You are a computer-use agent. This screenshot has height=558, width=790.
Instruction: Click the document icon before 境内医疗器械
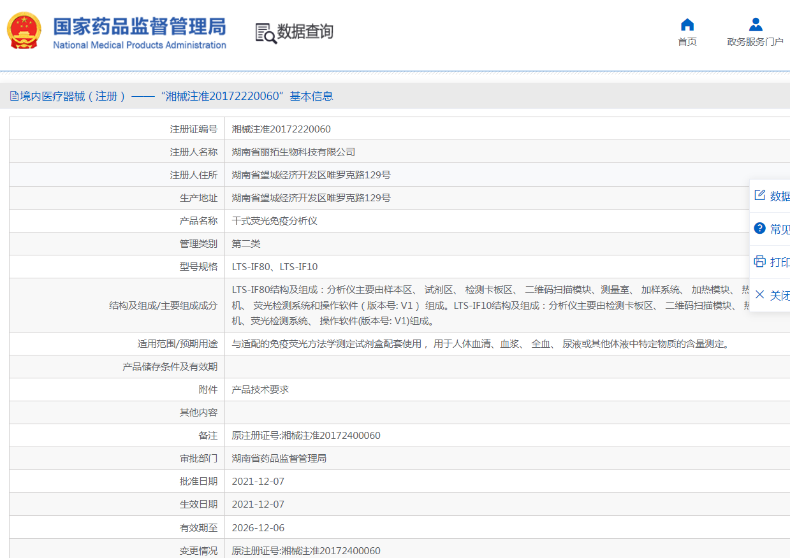[14, 96]
